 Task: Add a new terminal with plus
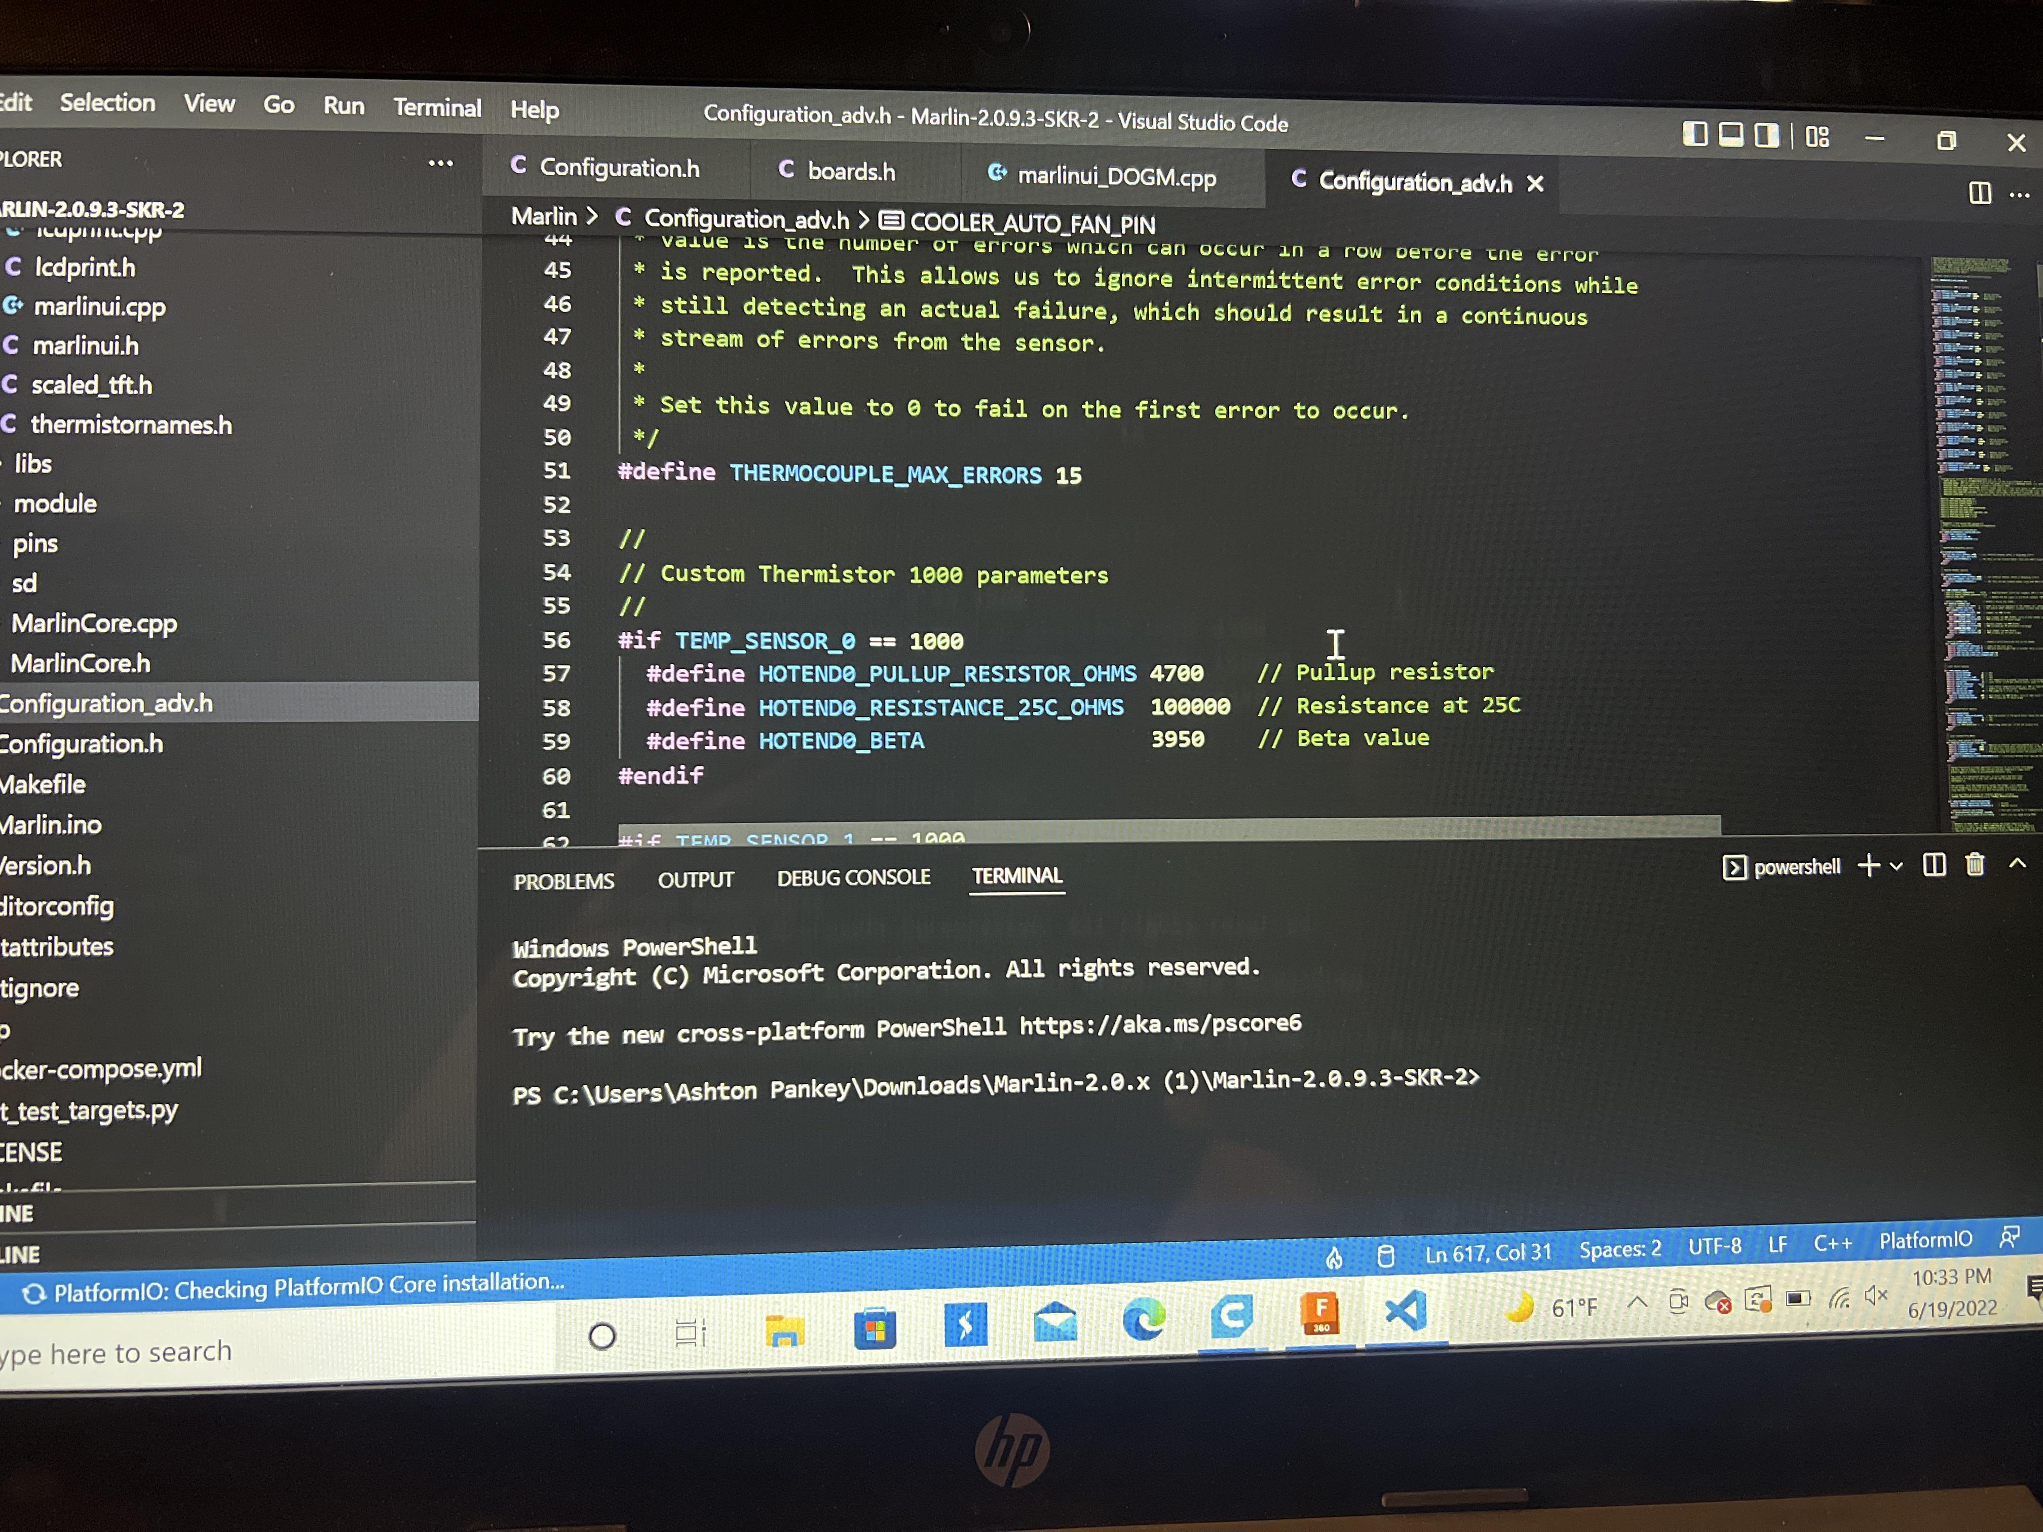(x=1868, y=865)
